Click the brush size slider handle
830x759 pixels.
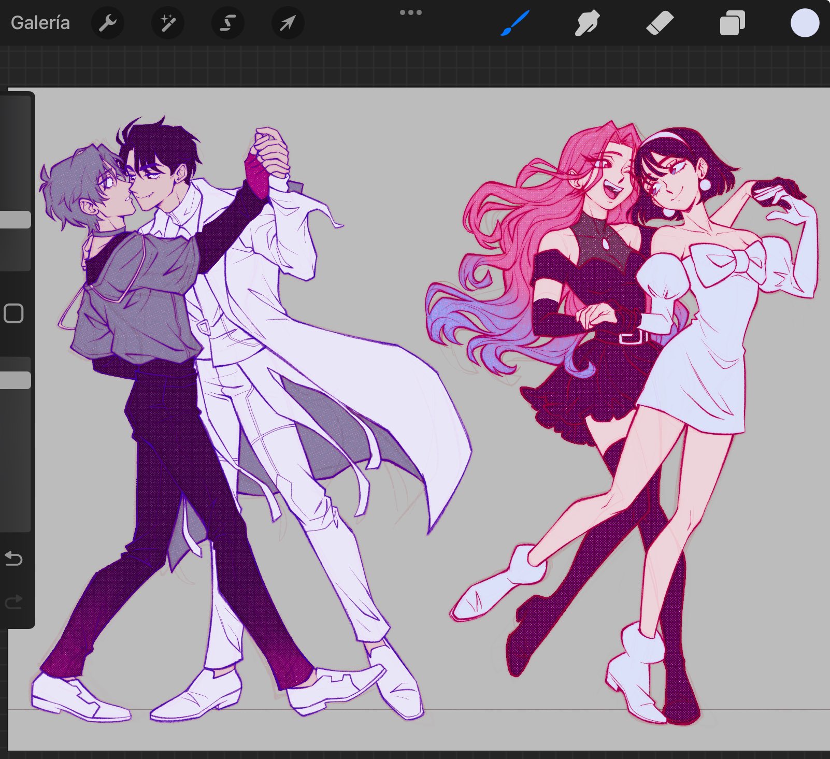16,220
